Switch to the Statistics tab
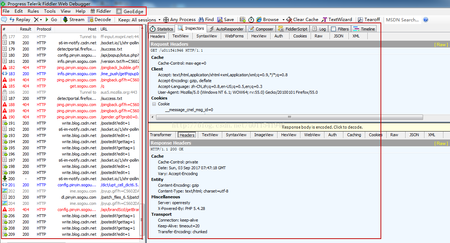 [162, 29]
